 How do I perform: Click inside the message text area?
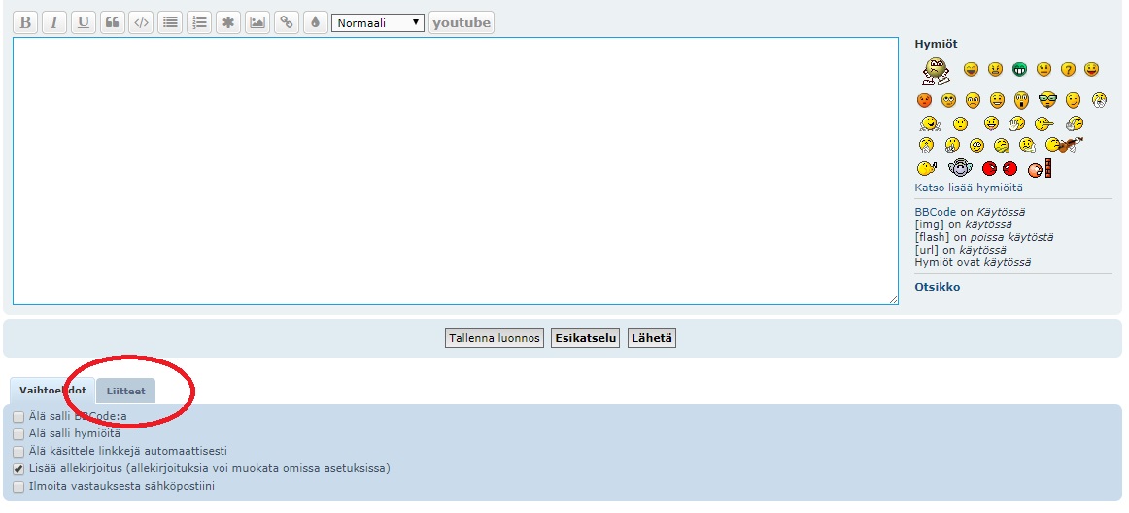[x=455, y=171]
